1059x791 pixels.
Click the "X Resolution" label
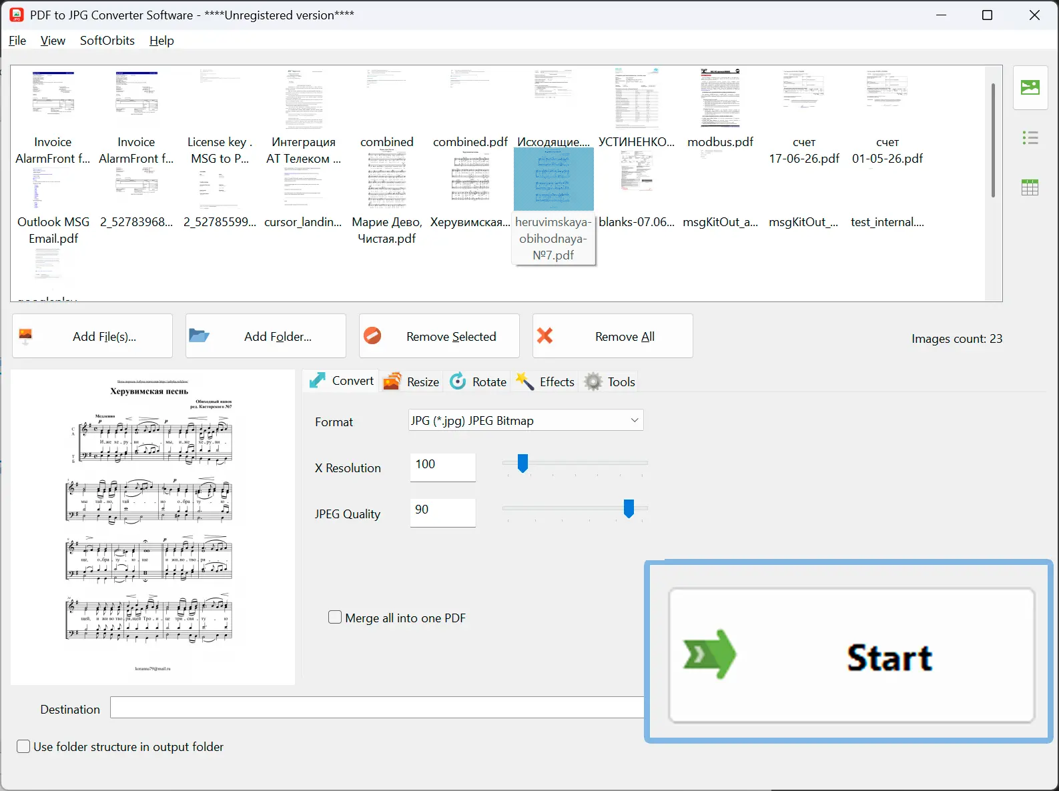[348, 468]
